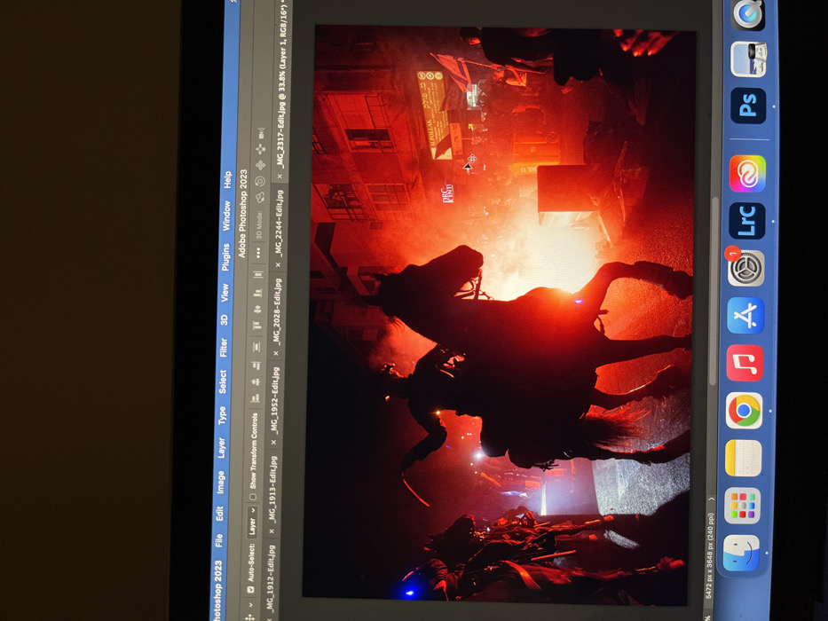
Task: Open the Move tool preset picker arrow
Action: (x=250, y=605)
